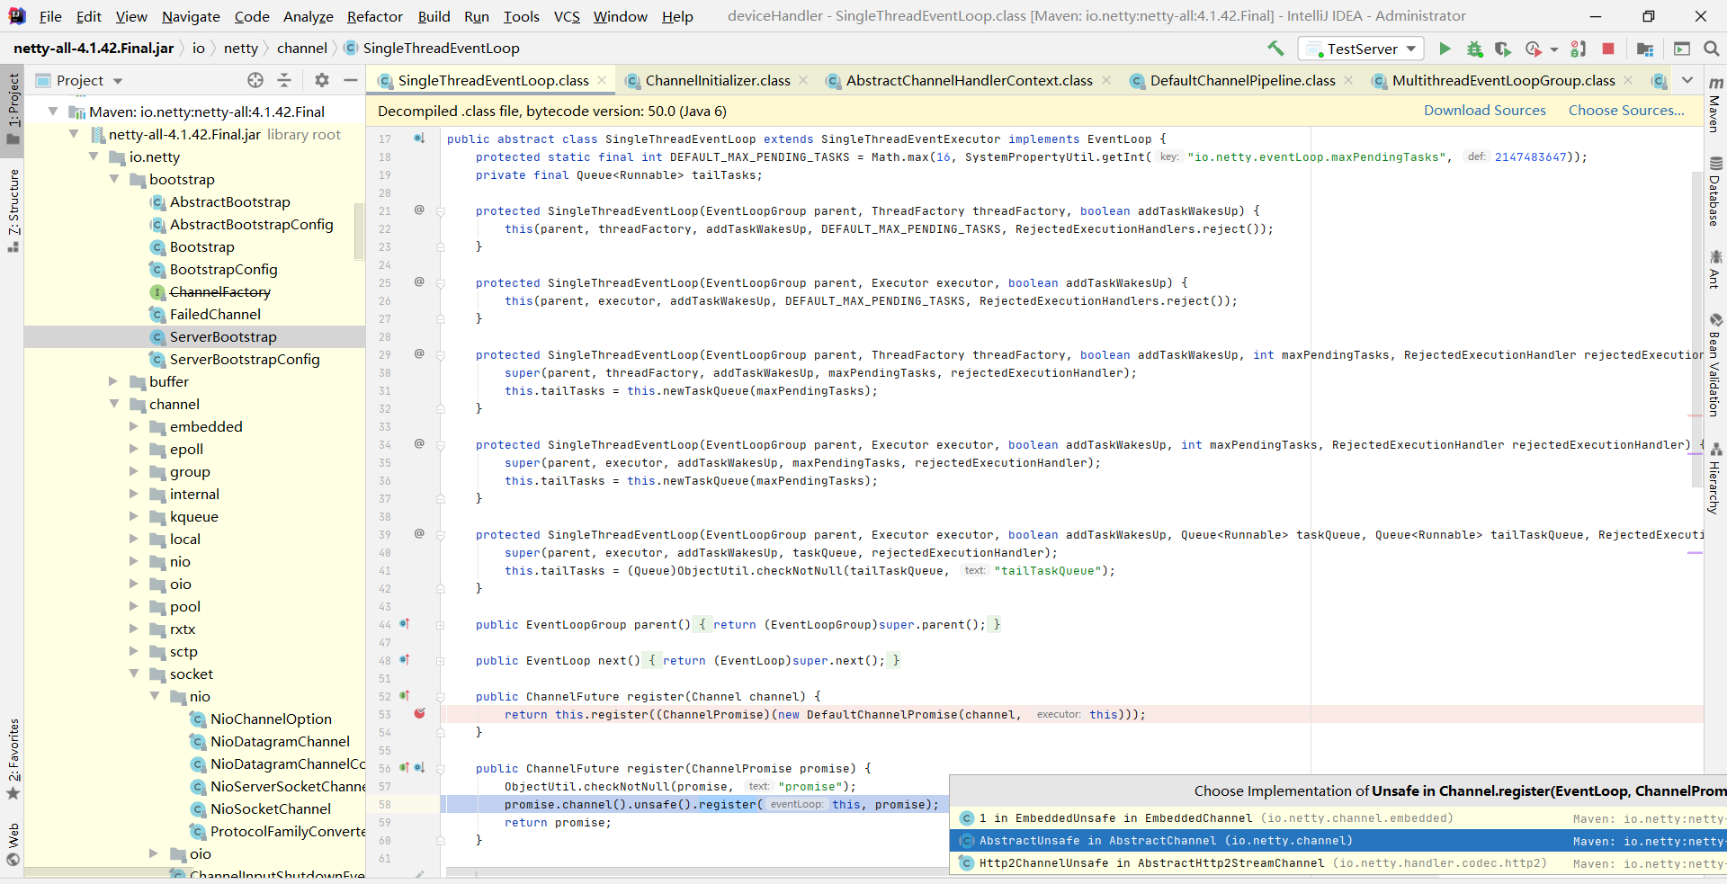Choose AbstractUnsafe in AbstractChannel implementation
Screen dimensions: 1727x884
click(1338, 841)
